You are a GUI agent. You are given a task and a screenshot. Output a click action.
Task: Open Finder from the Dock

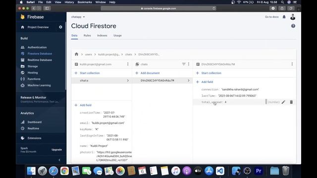point(31,171)
